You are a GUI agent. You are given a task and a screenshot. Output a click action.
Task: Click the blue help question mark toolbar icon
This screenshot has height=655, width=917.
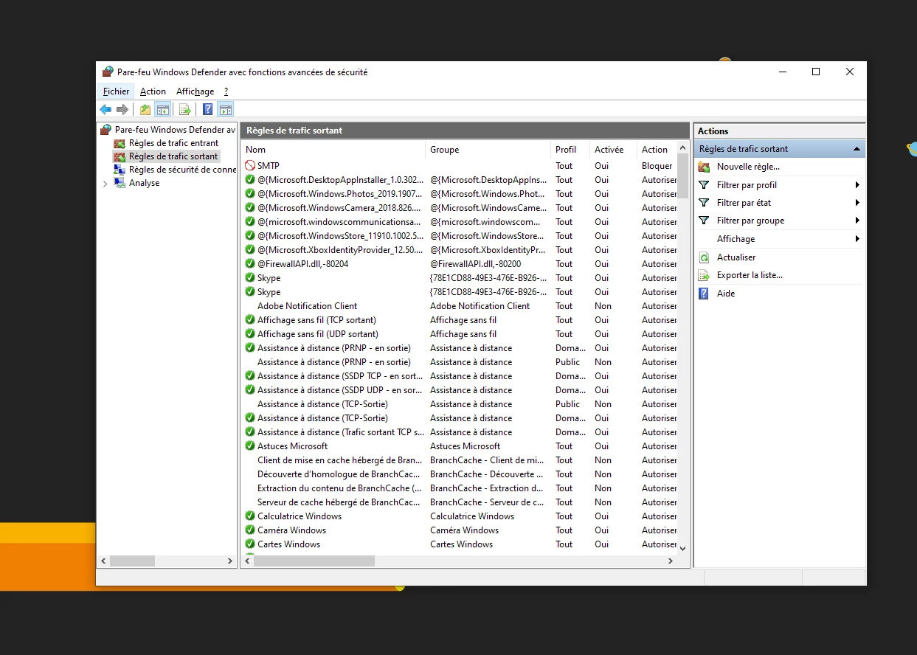[x=208, y=110]
